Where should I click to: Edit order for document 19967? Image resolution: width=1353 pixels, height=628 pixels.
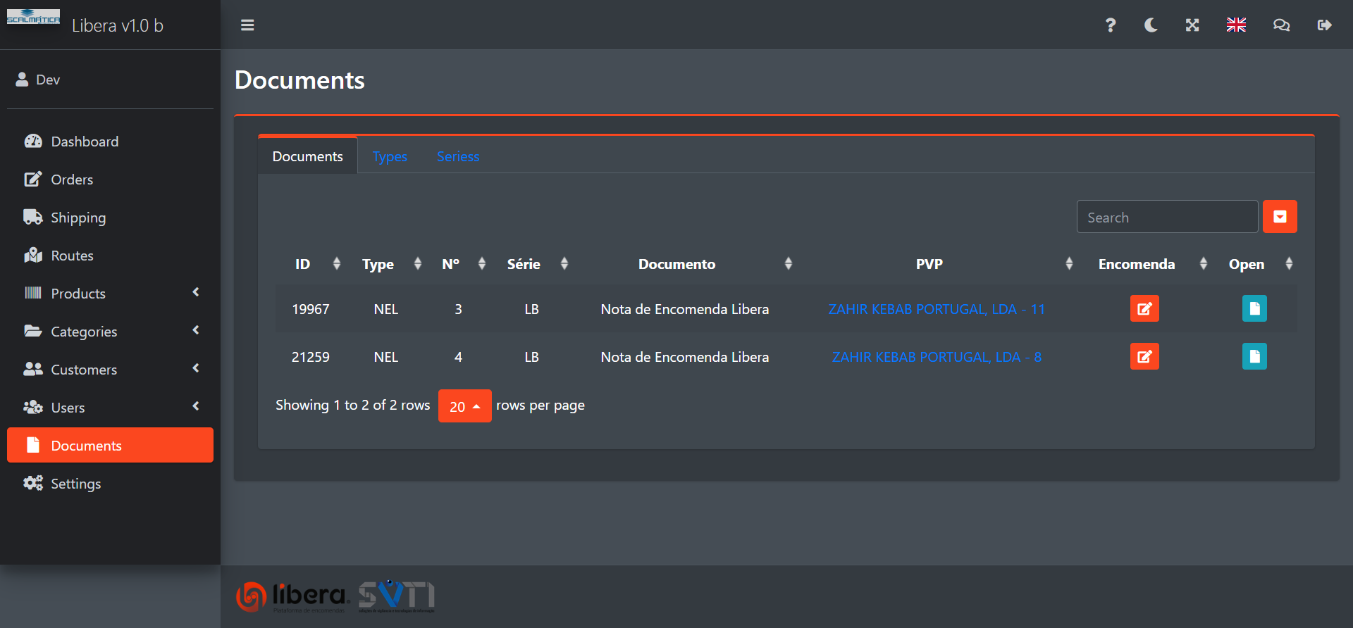click(1144, 309)
